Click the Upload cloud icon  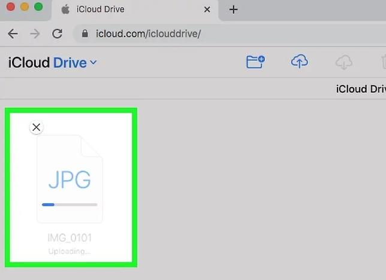(299, 61)
